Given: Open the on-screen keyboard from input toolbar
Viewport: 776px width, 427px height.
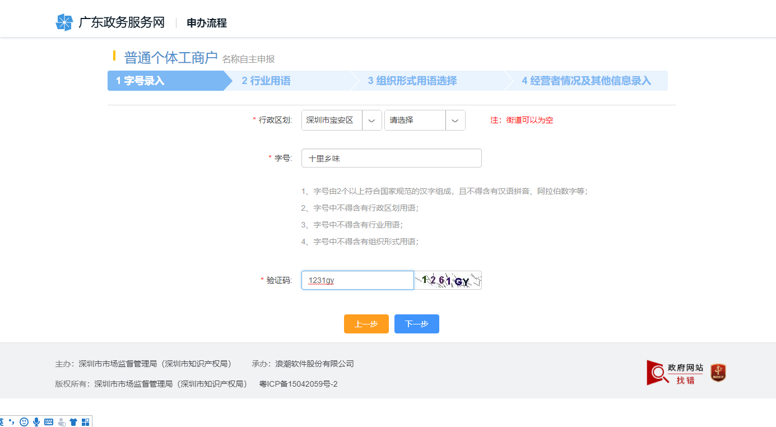Looking at the screenshot, I should tap(49, 421).
